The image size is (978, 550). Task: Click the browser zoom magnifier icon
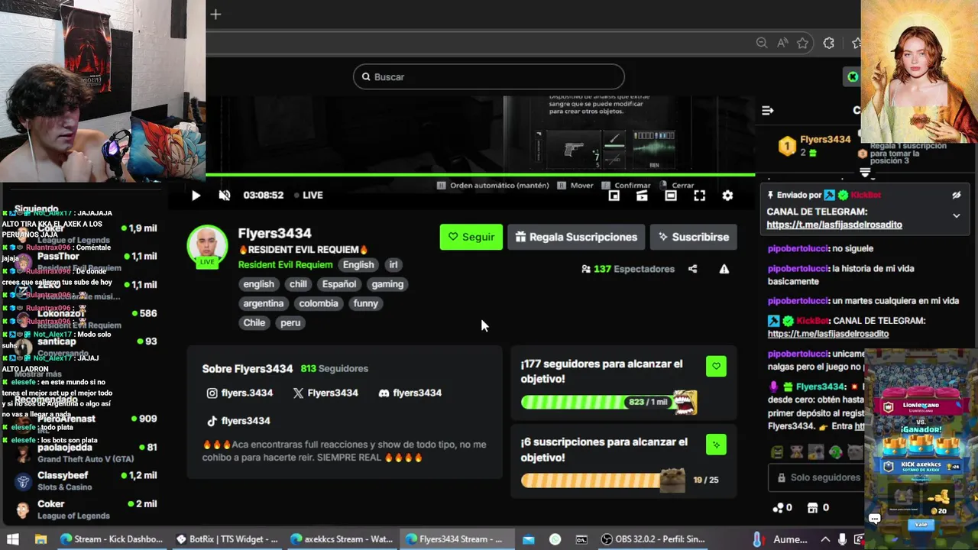click(762, 44)
